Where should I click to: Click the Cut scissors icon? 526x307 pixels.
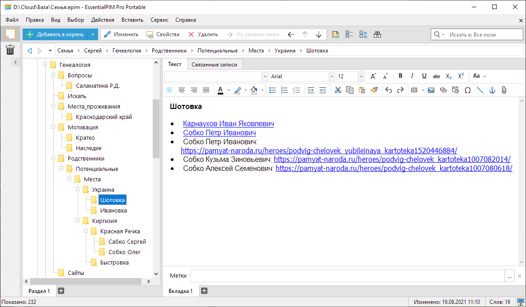338,90
